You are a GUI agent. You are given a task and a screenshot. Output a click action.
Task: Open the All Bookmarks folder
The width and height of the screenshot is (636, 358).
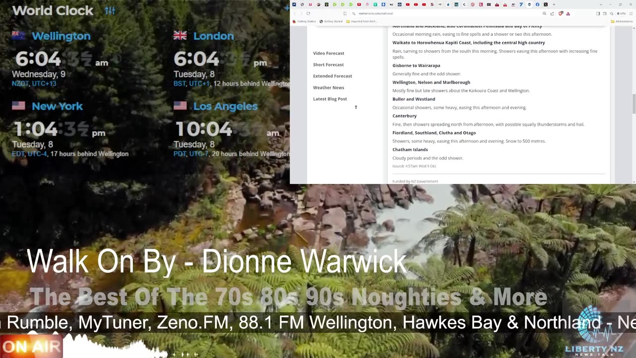click(623, 21)
